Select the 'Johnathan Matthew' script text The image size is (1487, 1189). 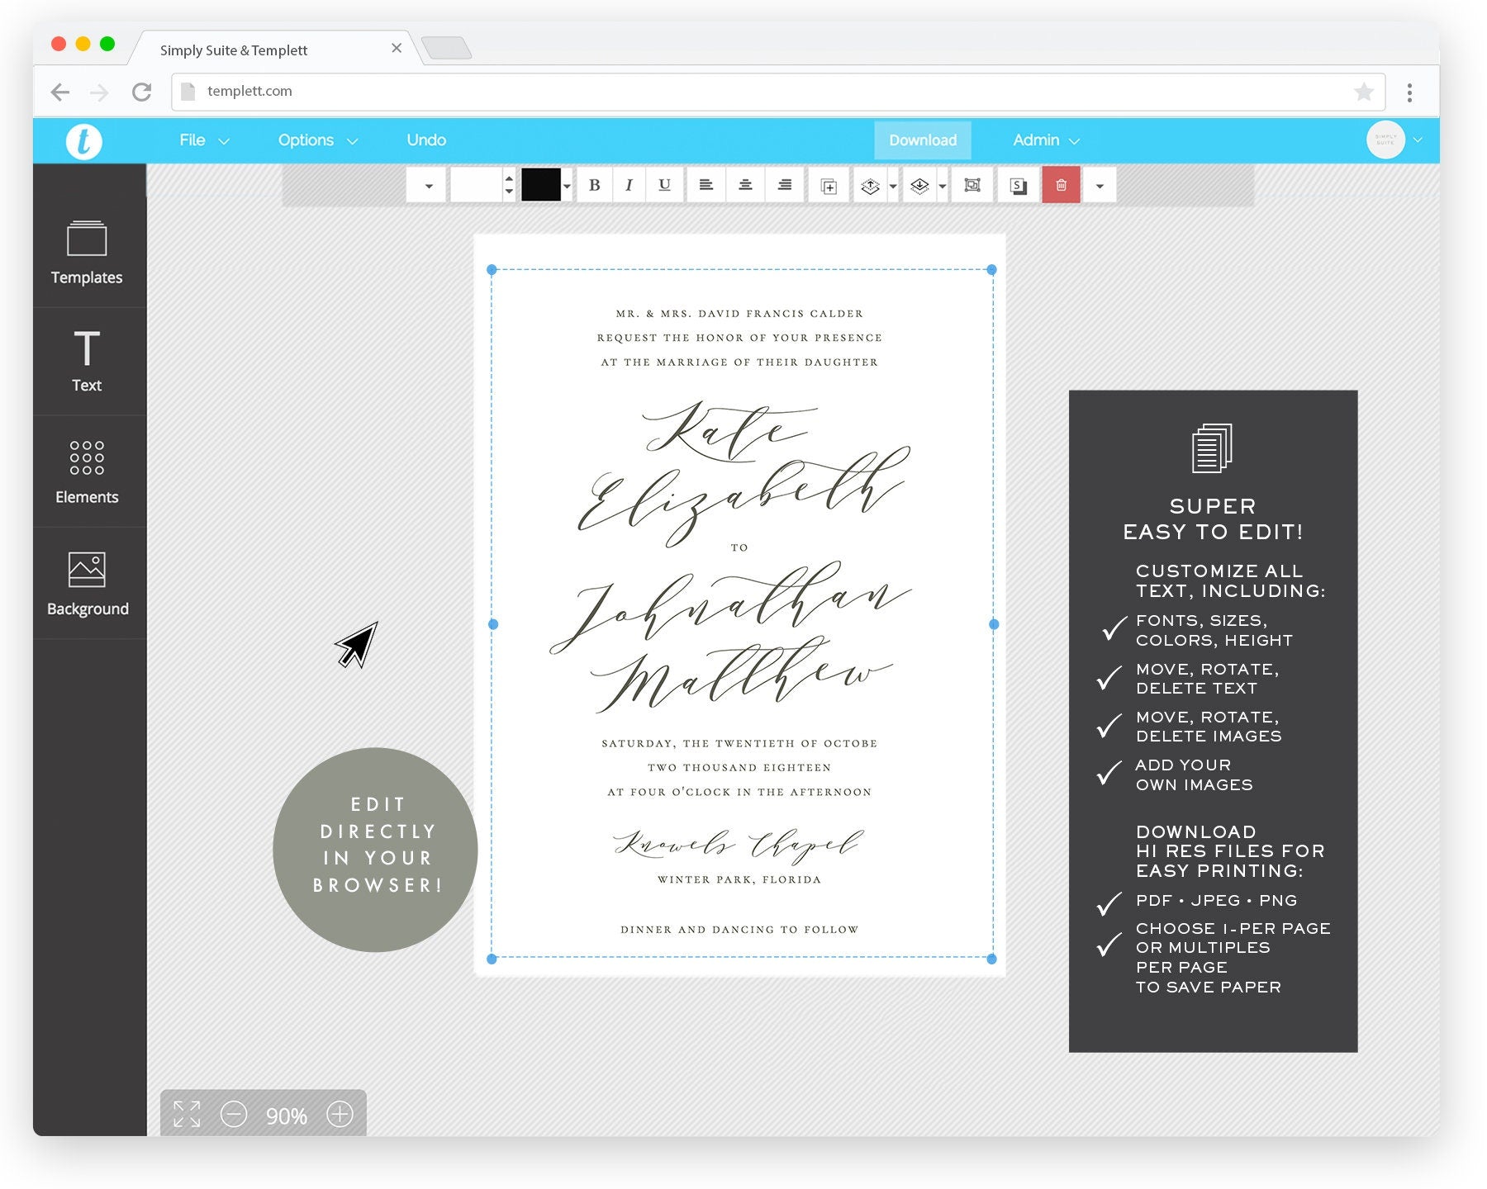pos(730,637)
